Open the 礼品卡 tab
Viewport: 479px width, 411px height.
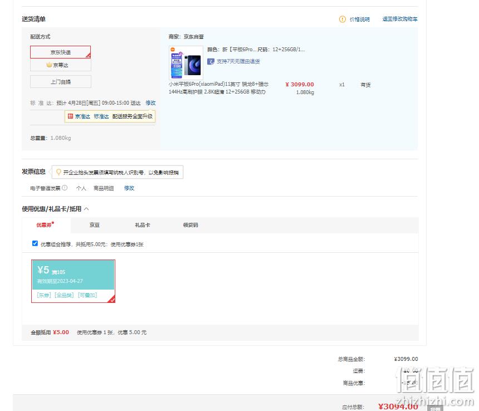click(x=143, y=225)
